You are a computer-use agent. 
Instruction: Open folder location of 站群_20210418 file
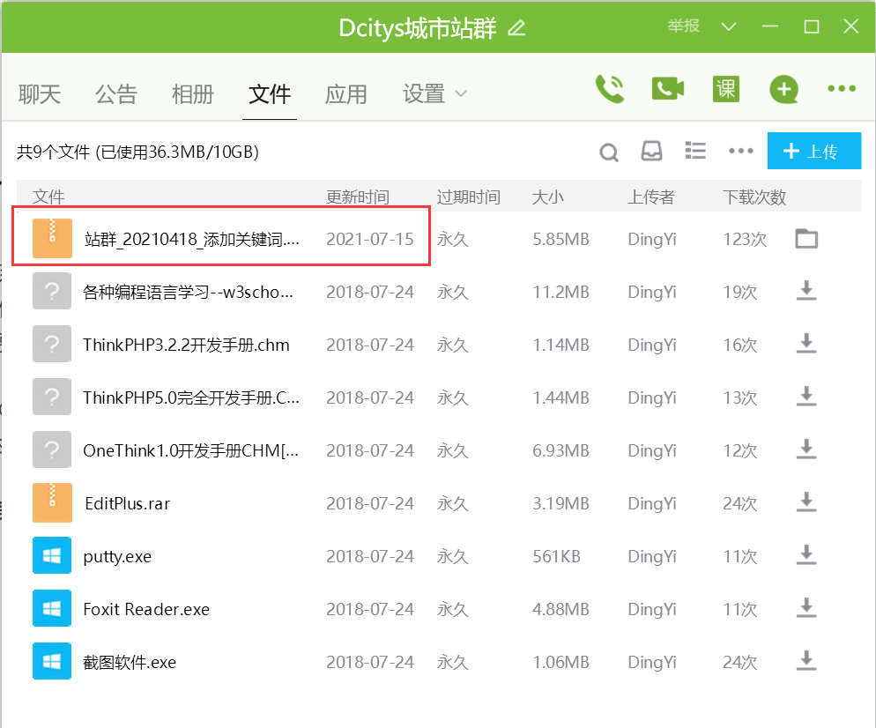click(x=805, y=239)
